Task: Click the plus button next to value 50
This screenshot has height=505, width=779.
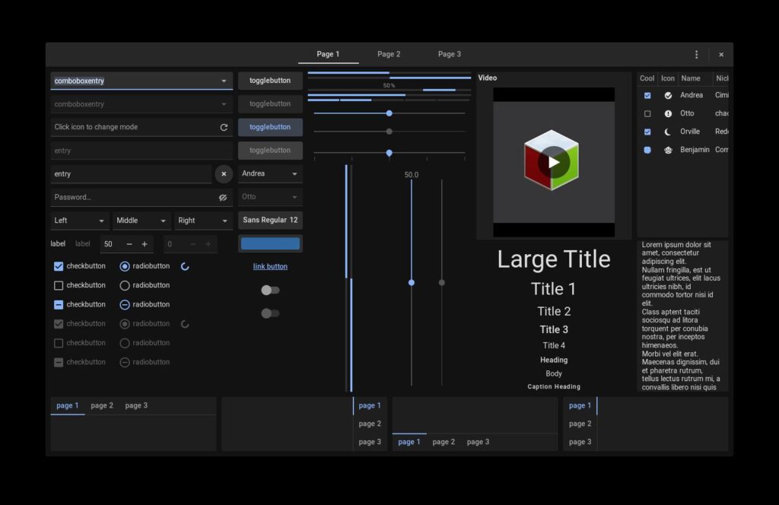Action: point(145,244)
